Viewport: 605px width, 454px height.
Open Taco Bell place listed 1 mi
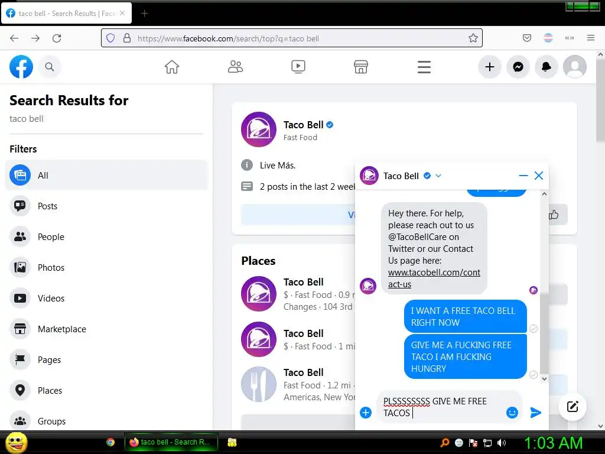tap(303, 333)
